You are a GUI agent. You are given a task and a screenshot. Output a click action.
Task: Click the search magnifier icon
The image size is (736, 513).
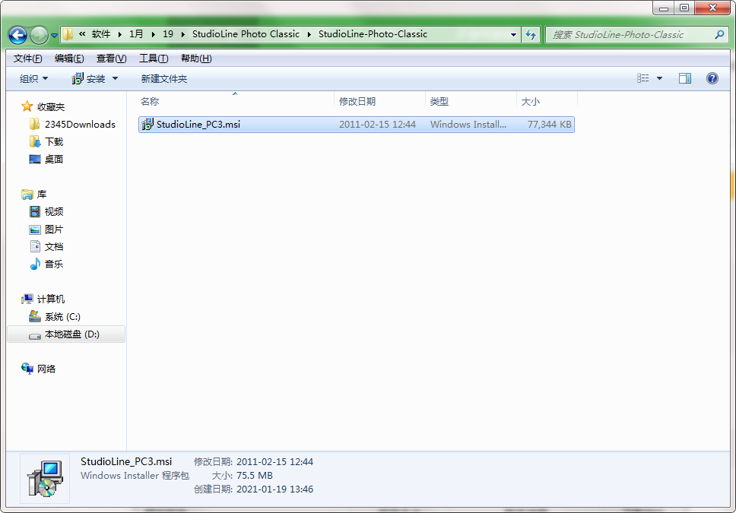(x=719, y=35)
